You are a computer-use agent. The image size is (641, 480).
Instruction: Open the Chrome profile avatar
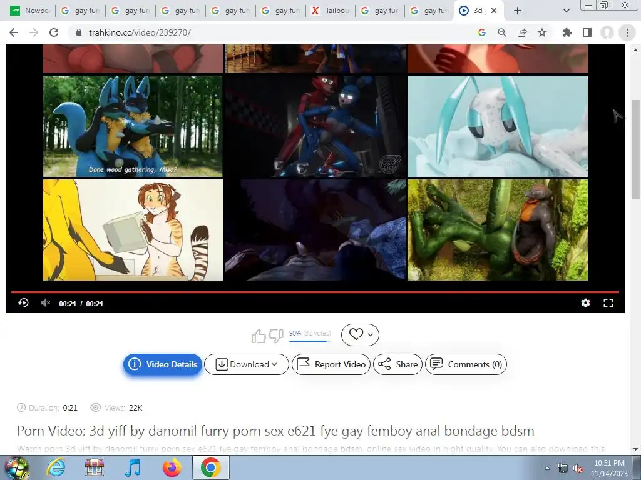[607, 32]
